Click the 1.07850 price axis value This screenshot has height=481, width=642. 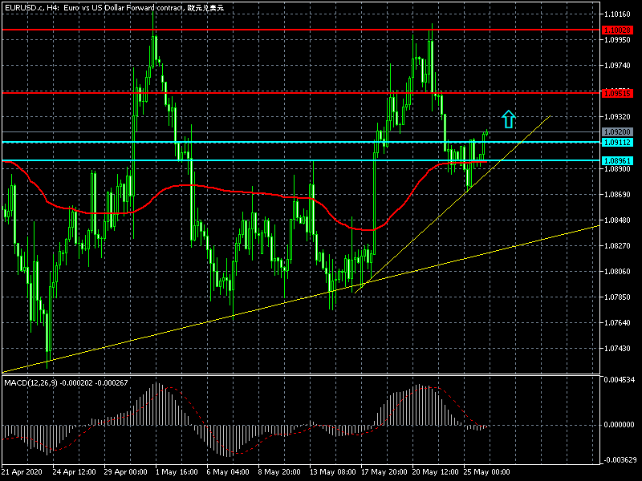(617, 297)
